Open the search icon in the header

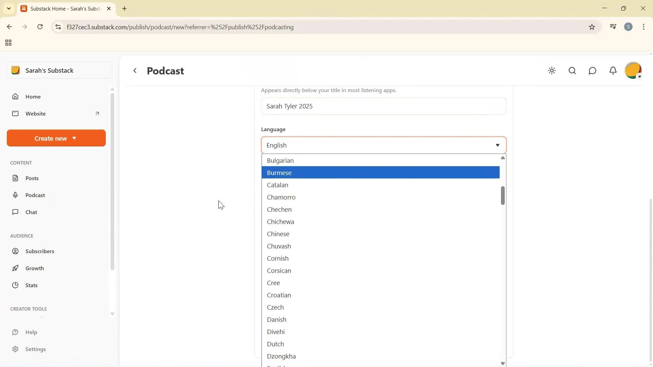[572, 71]
